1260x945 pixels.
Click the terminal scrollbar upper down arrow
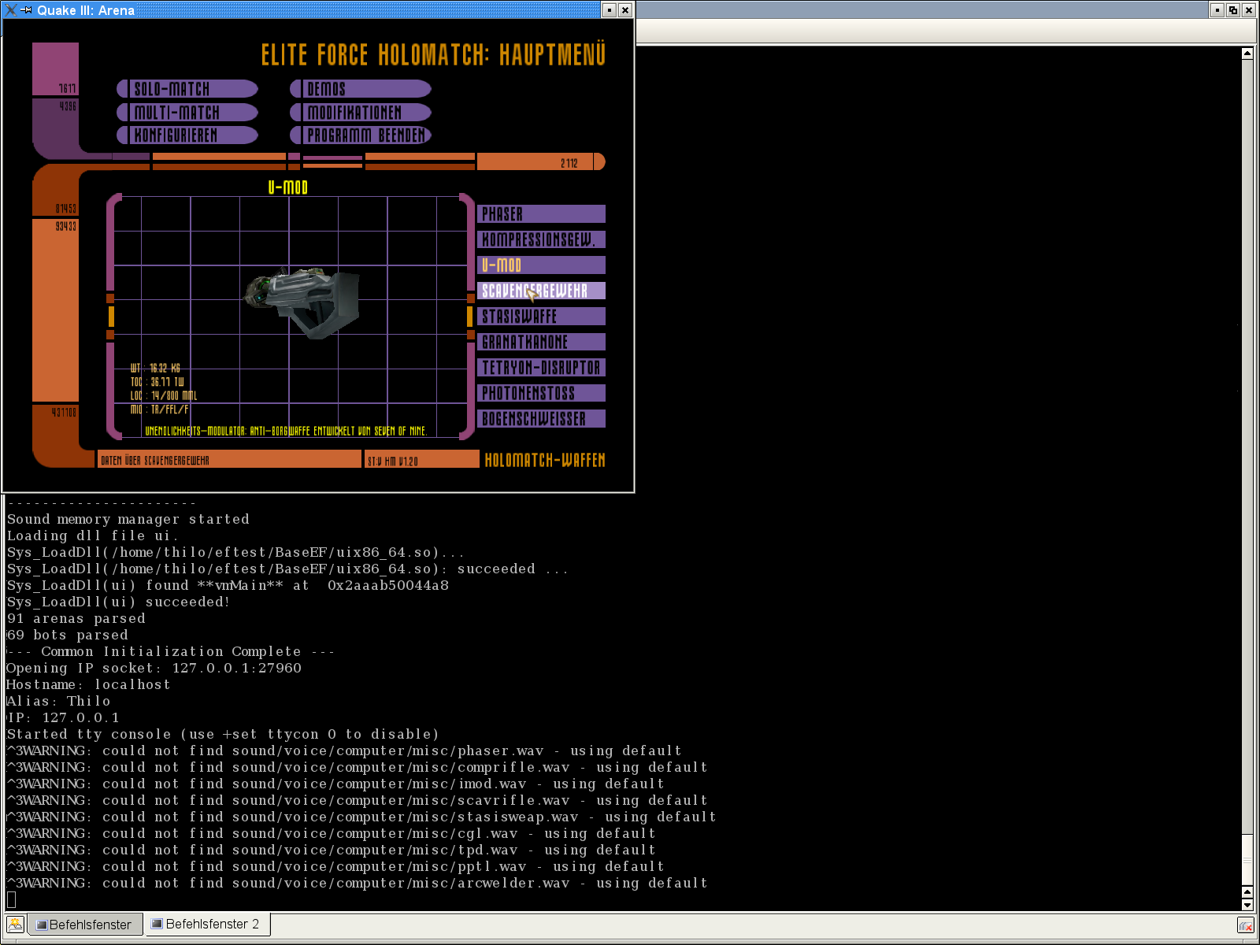(x=1247, y=892)
